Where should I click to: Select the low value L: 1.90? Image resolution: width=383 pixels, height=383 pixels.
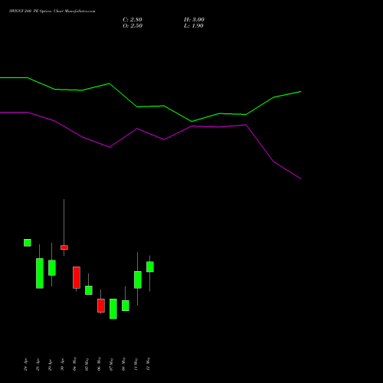click(x=194, y=26)
